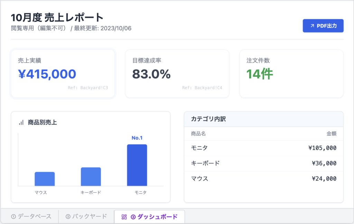The width and height of the screenshot is (354, 224).
Task: Click the No.1 badge above the モニタ bar
Action: (137, 137)
